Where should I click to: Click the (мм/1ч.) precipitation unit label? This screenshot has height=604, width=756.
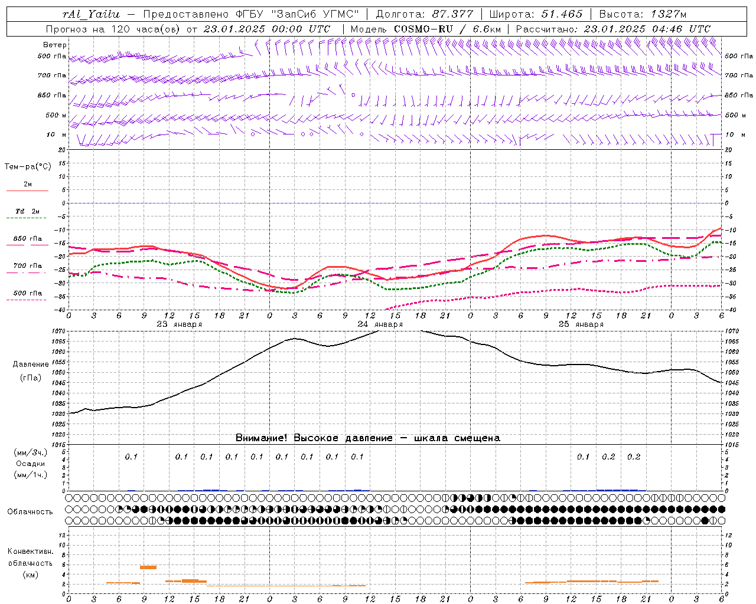(x=31, y=475)
